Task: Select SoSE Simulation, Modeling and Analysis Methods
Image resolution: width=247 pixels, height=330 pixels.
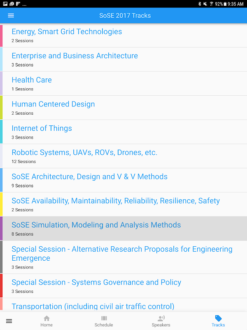Action: tap(96, 225)
